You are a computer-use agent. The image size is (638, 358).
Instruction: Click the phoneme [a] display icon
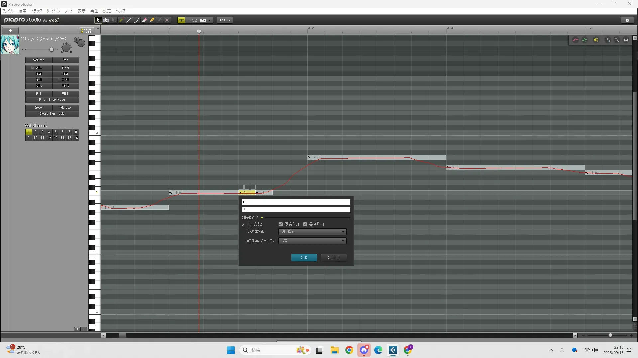(626, 40)
